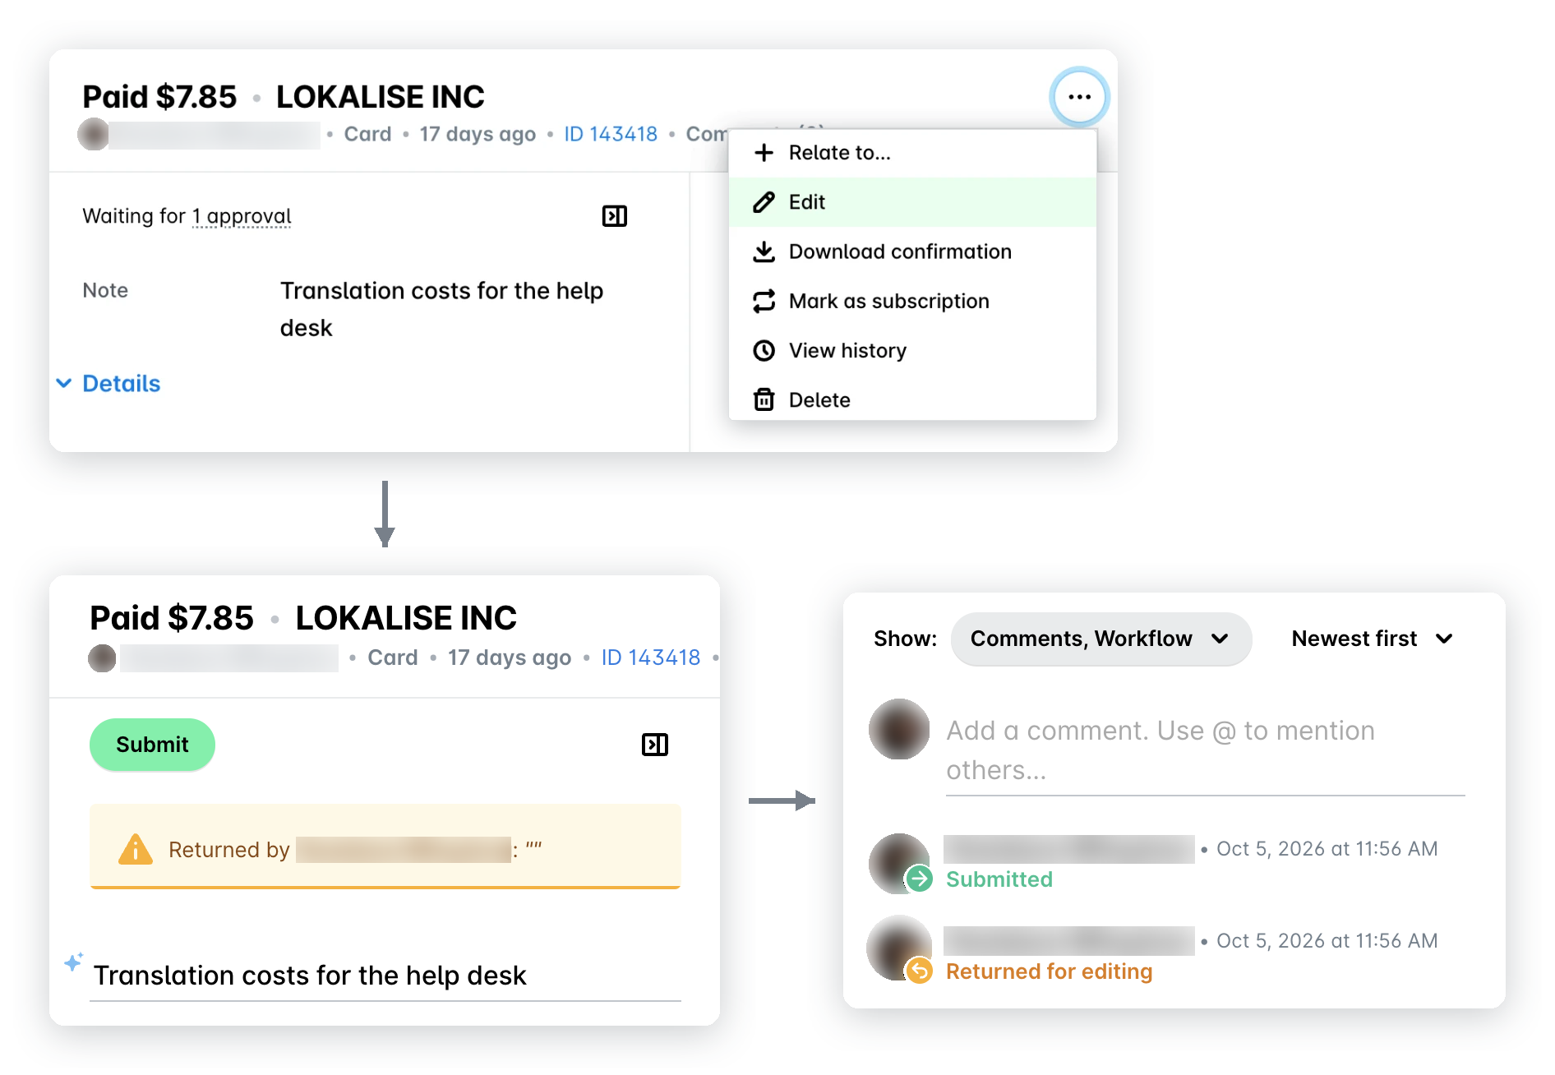Click the '1 approval' dotted link
The width and height of the screenshot is (1555, 1075).
click(x=242, y=216)
